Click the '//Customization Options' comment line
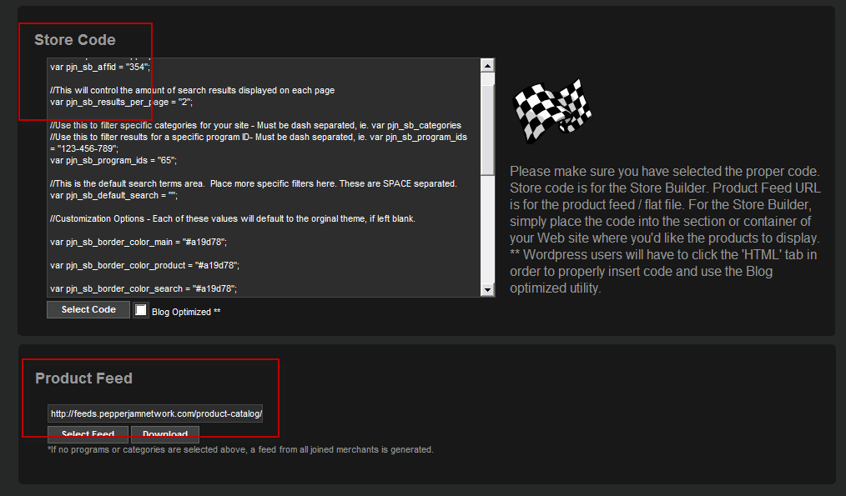The image size is (846, 496). point(233,218)
